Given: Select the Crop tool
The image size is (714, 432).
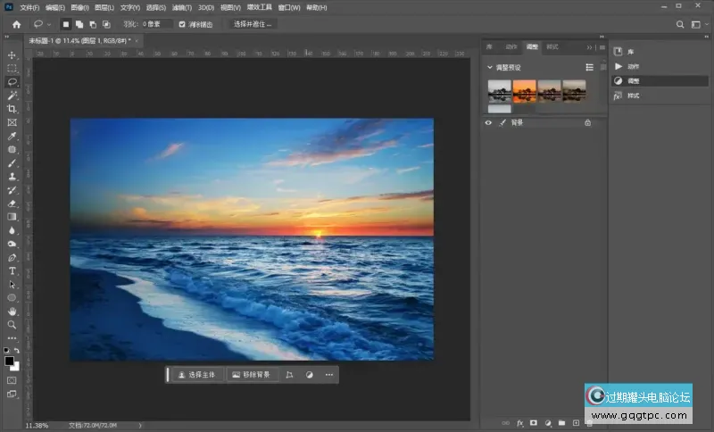Looking at the screenshot, I should [12, 109].
